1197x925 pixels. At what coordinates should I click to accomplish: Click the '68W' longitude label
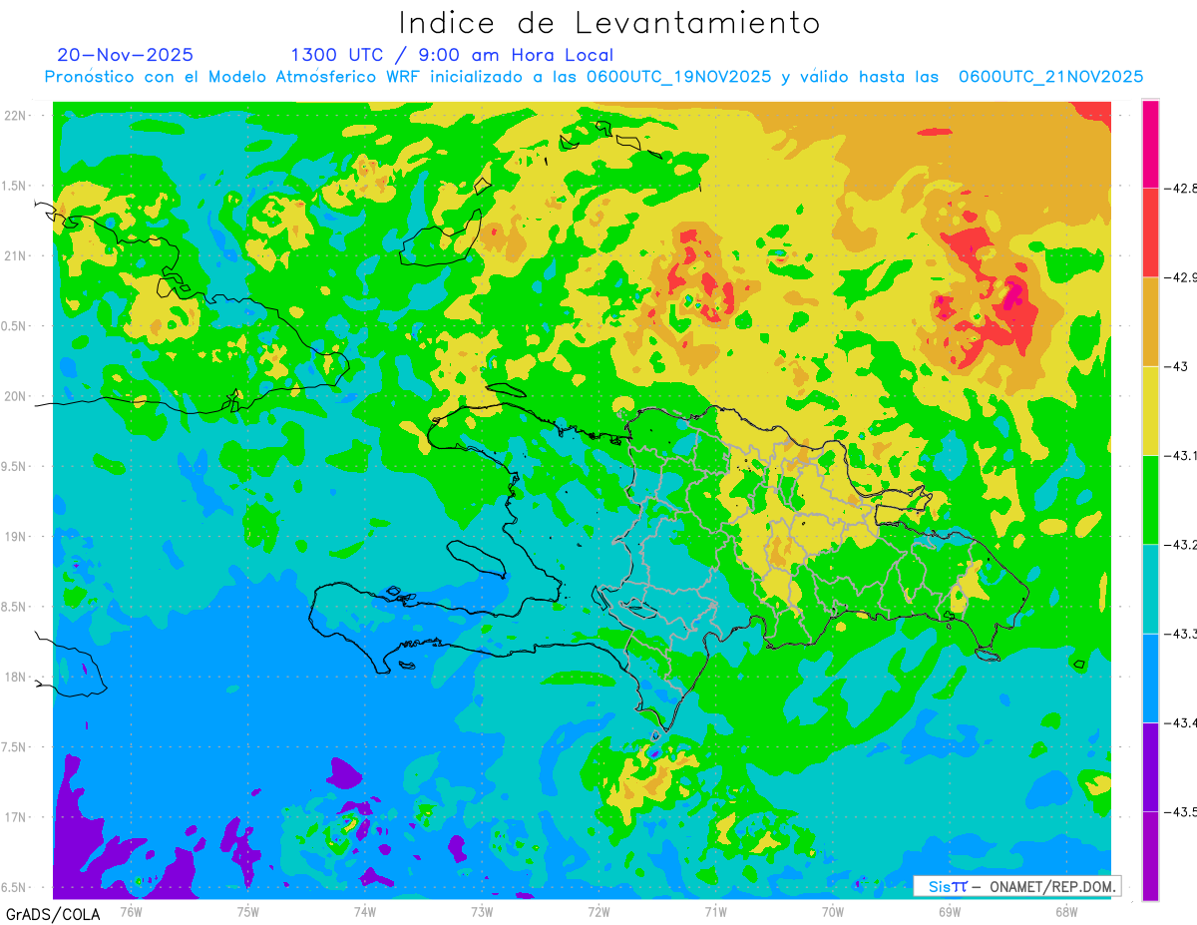pyautogui.click(x=1066, y=910)
